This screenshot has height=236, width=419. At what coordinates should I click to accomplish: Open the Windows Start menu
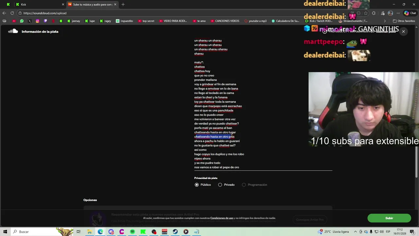(x=5, y=232)
